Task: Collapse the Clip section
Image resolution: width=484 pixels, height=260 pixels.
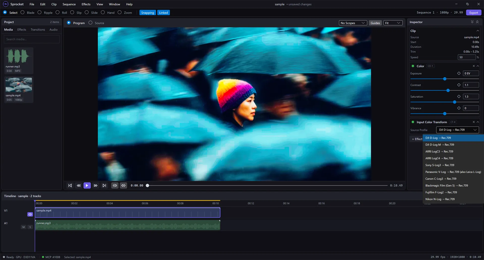Action: point(478,31)
